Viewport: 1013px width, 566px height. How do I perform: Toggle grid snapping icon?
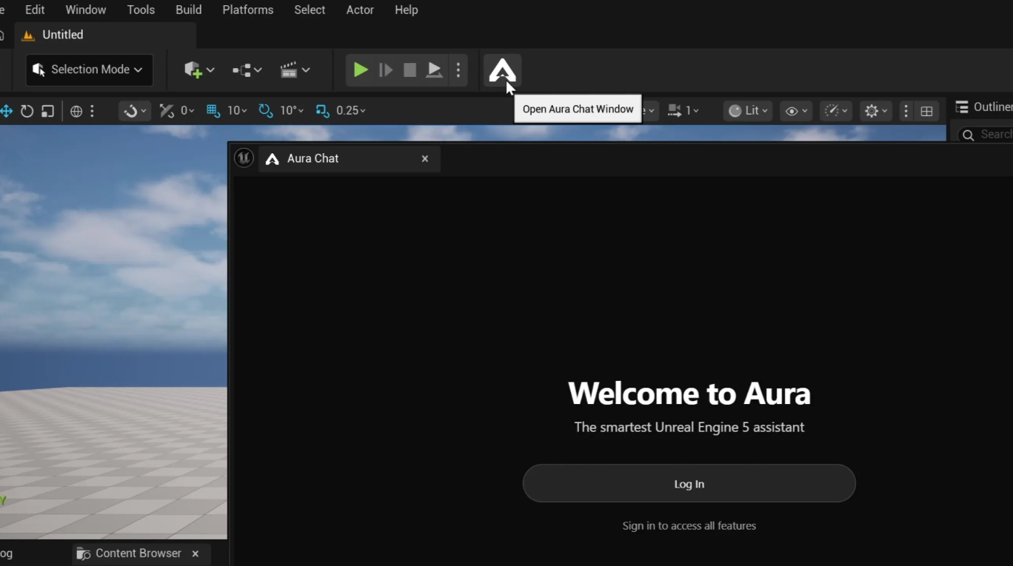pos(213,110)
